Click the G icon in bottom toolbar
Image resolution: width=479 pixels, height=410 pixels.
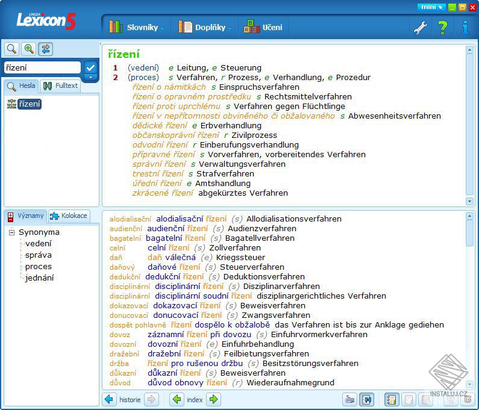pos(467,399)
